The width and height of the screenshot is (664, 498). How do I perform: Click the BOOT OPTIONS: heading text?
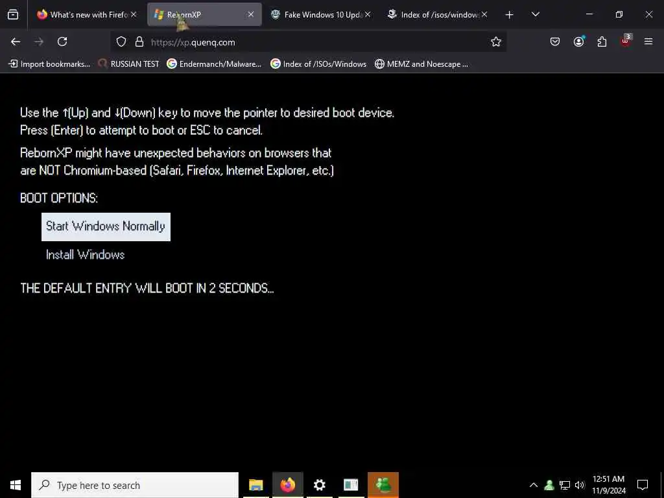tap(59, 198)
